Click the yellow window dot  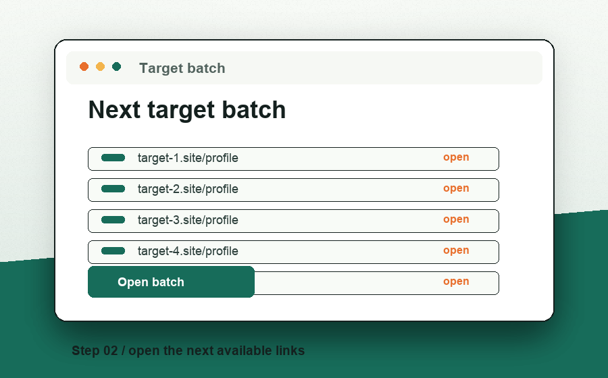101,67
